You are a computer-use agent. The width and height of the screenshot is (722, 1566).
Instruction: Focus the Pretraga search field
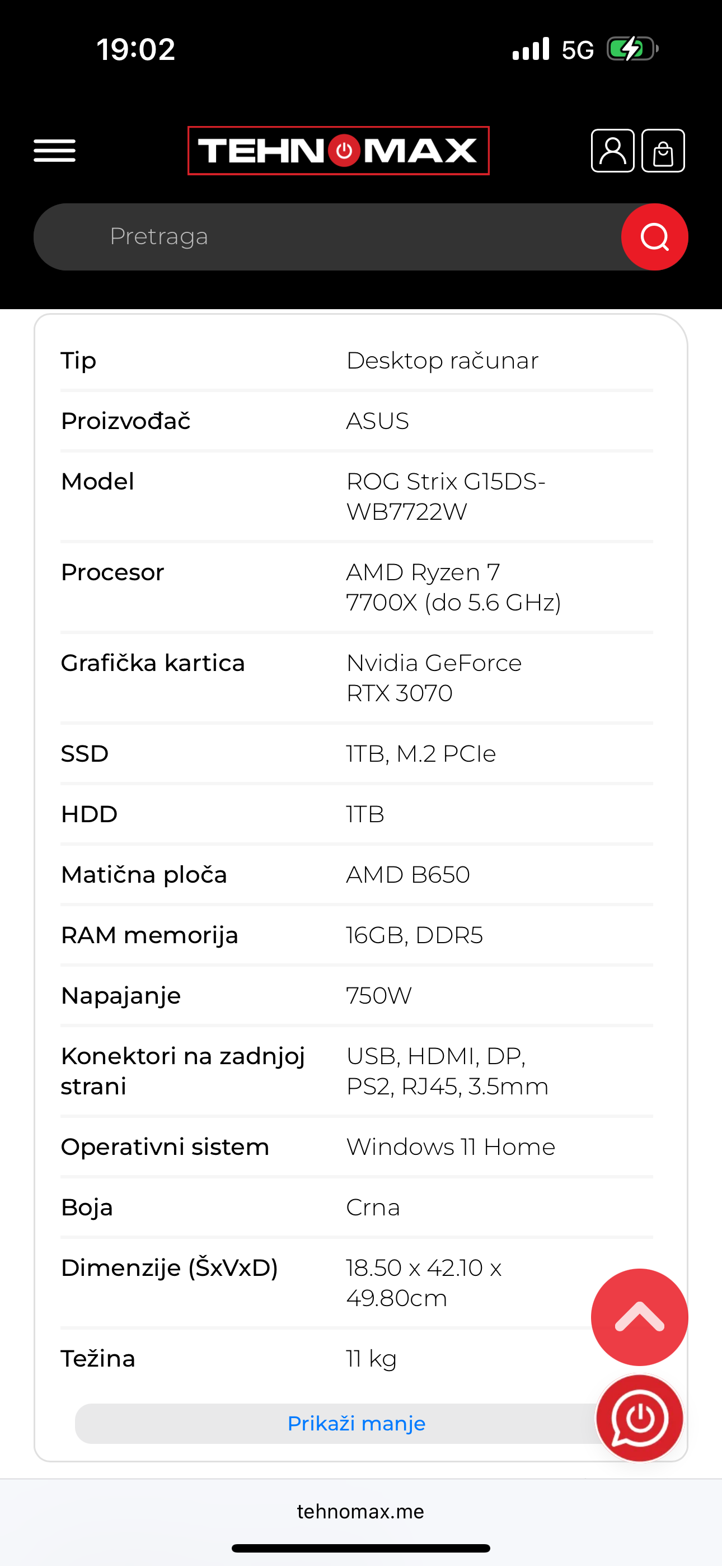328,237
